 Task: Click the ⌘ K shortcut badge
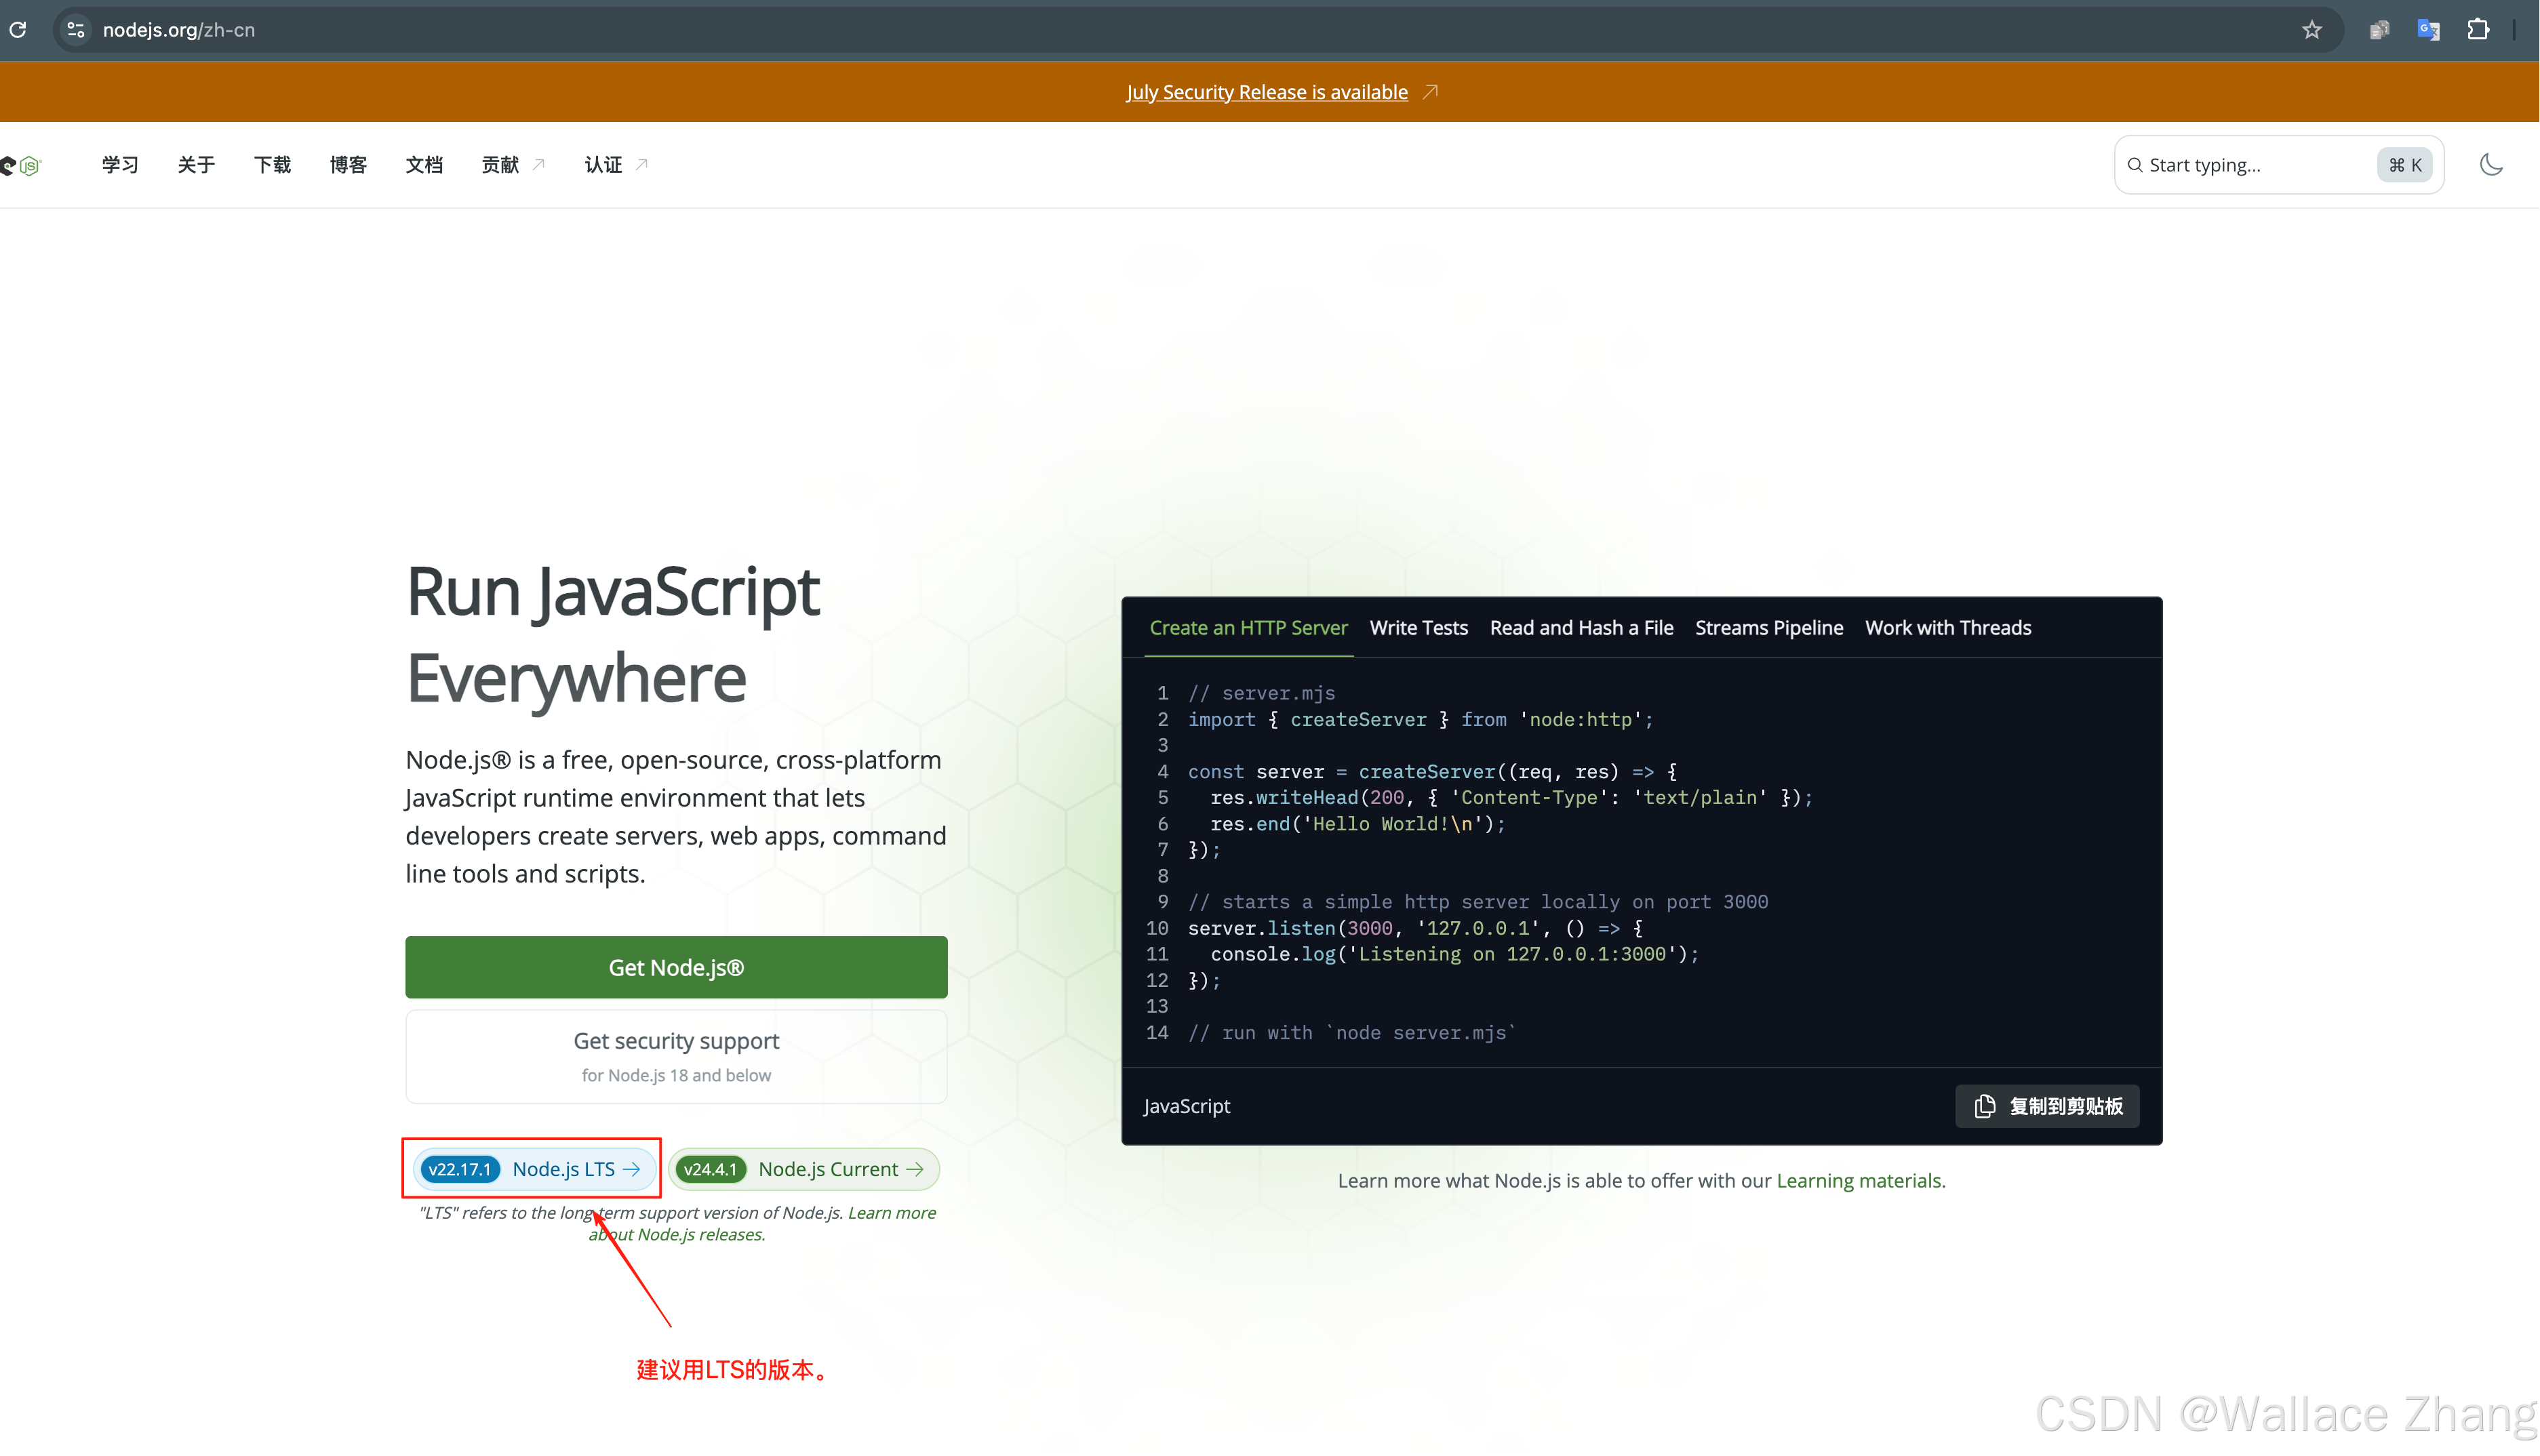click(2405, 165)
